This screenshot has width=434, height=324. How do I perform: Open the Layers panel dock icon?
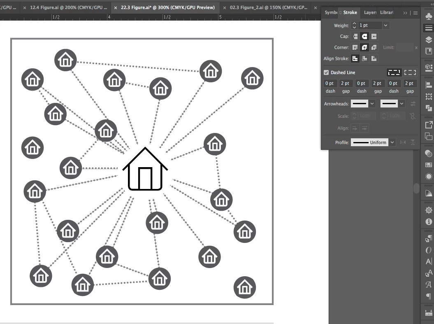click(x=429, y=40)
